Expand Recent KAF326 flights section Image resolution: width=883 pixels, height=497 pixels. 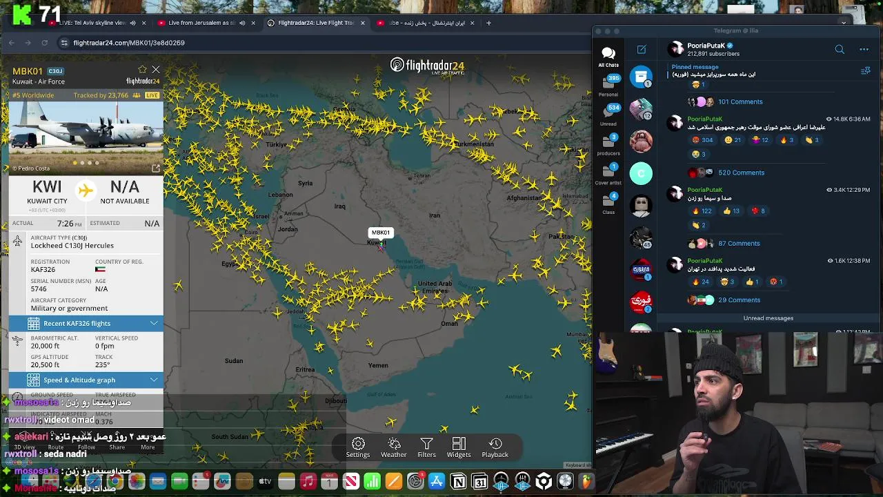pyautogui.click(x=86, y=323)
